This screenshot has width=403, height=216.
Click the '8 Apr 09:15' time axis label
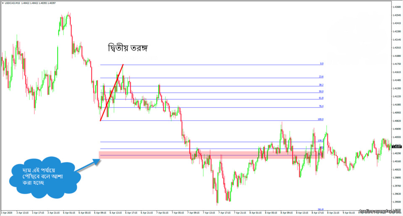coord(286,213)
